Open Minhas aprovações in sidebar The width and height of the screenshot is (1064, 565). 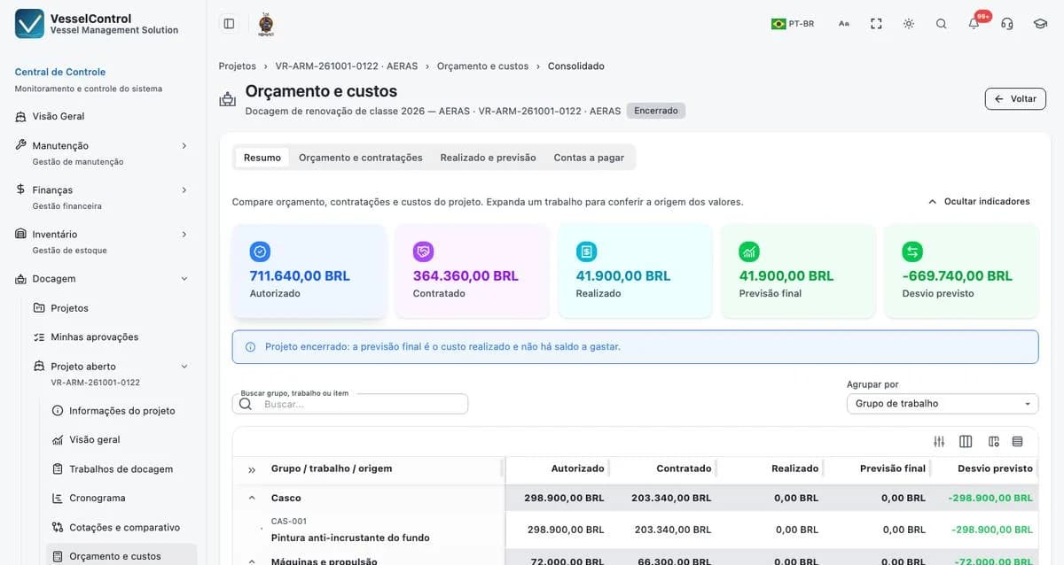pos(94,337)
